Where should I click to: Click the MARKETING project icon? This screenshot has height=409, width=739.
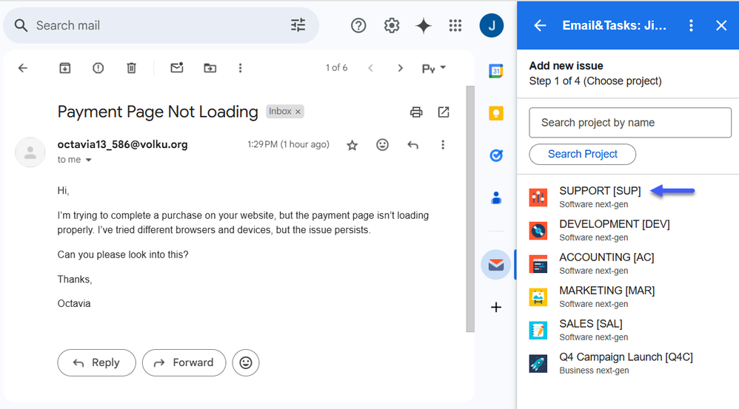click(538, 297)
